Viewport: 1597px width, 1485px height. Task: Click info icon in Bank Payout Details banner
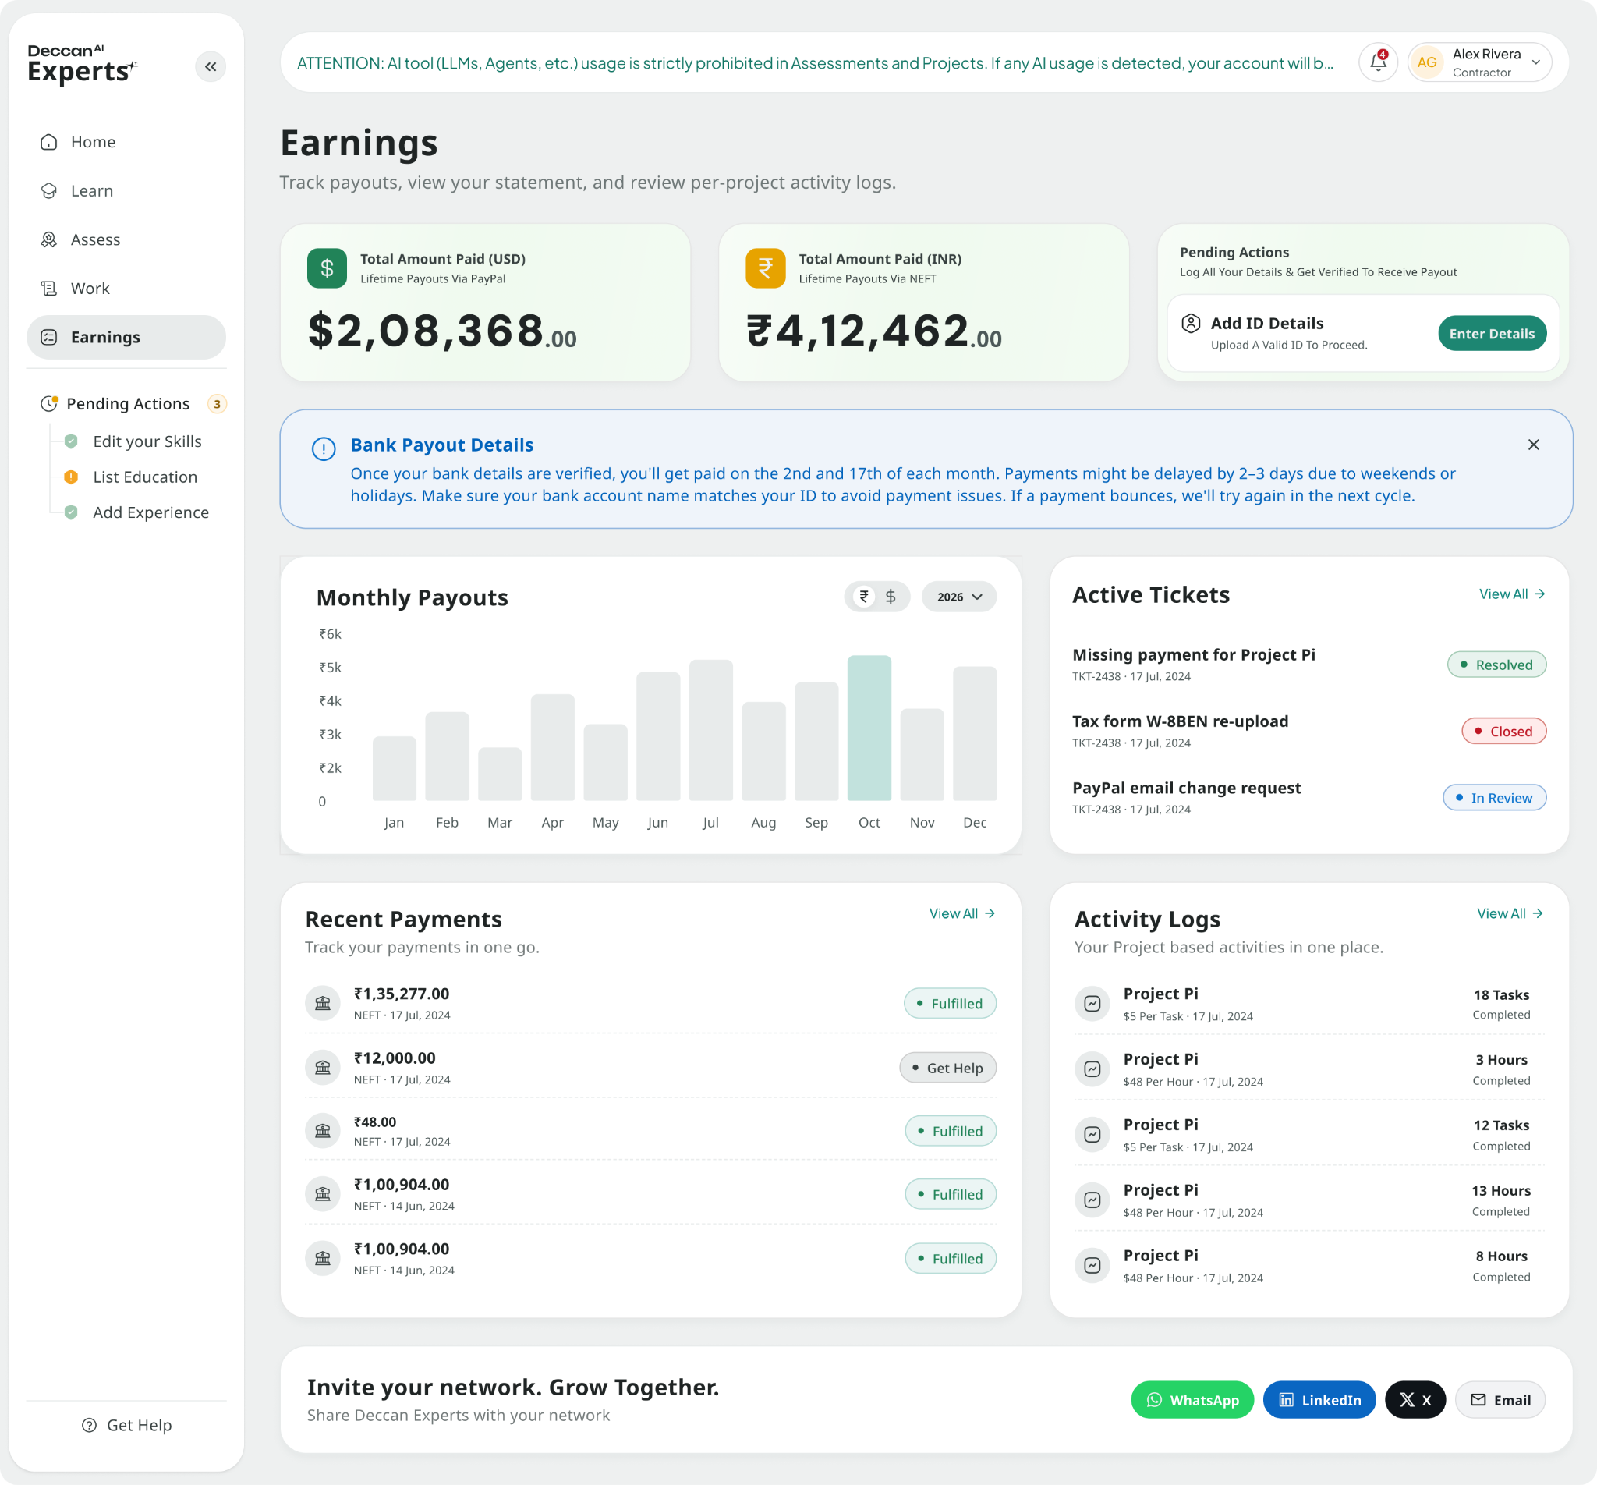coord(324,448)
